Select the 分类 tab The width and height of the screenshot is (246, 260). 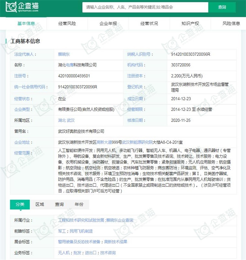pyautogui.click(x=20, y=205)
